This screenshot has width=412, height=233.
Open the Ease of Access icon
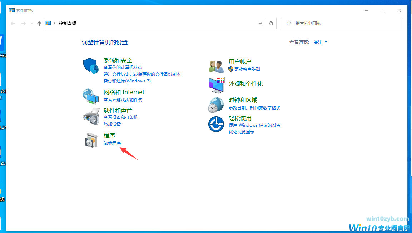tap(216, 124)
